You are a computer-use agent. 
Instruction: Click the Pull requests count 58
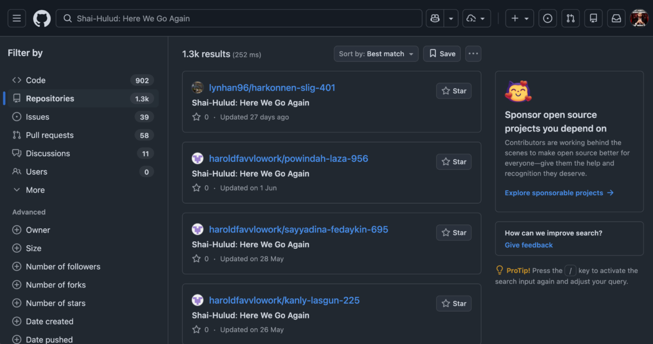pos(144,135)
